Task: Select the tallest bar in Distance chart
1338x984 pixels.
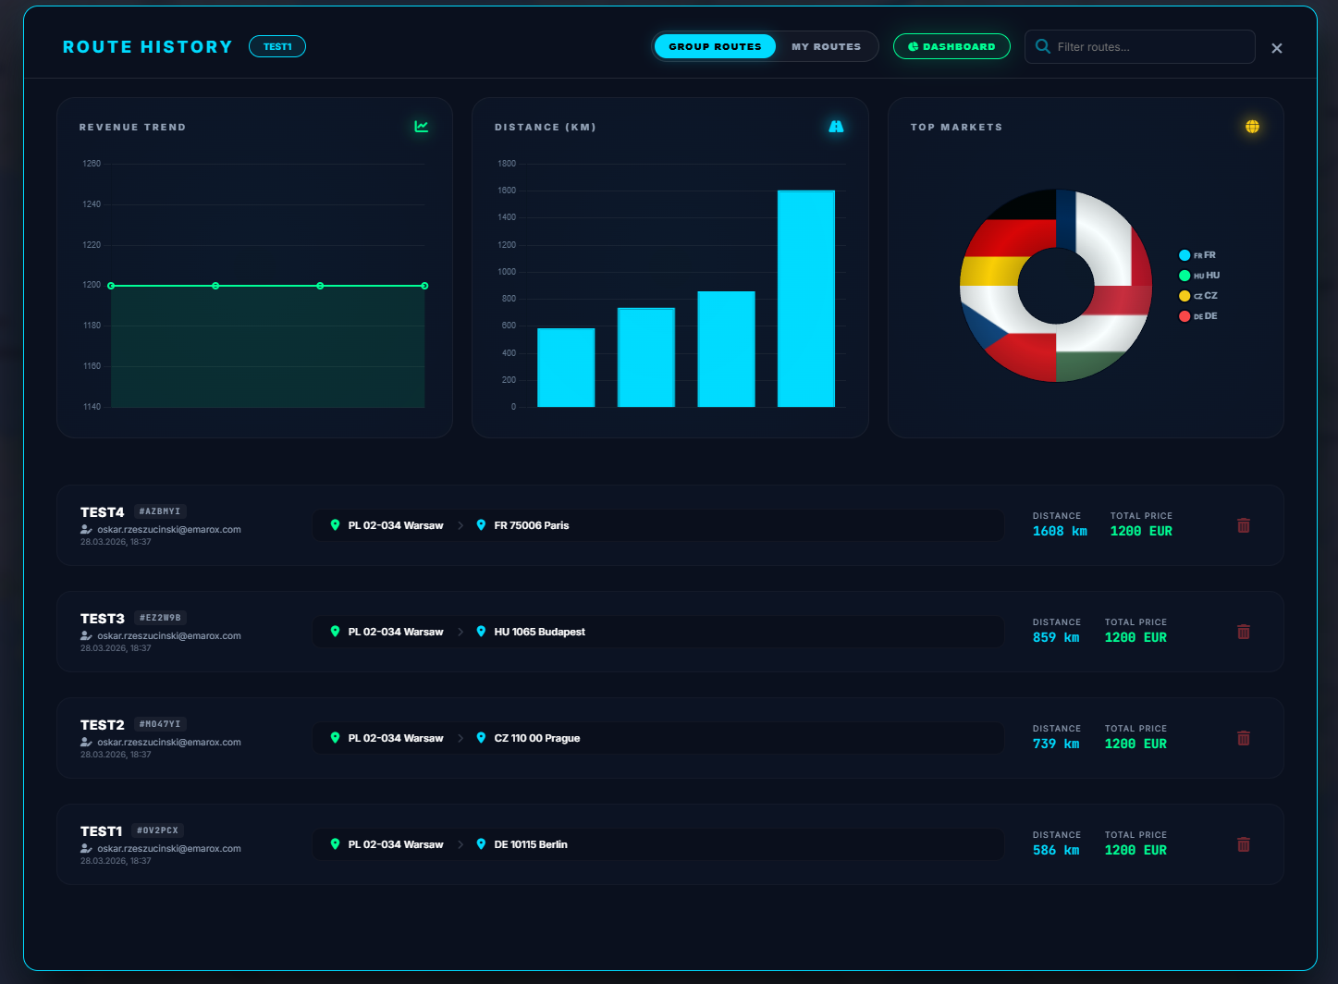Action: 805,298
